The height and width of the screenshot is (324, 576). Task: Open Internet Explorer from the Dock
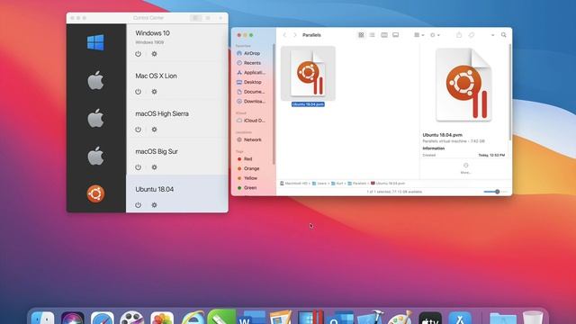[193, 319]
